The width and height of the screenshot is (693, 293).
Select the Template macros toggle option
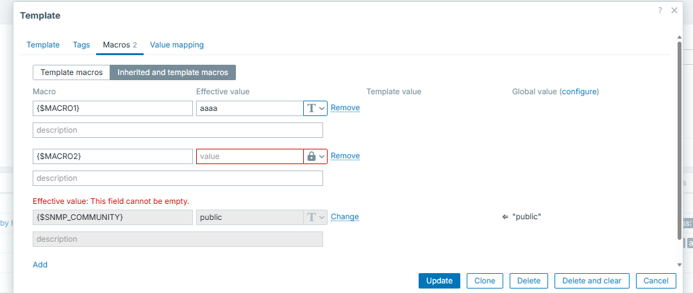coord(71,72)
